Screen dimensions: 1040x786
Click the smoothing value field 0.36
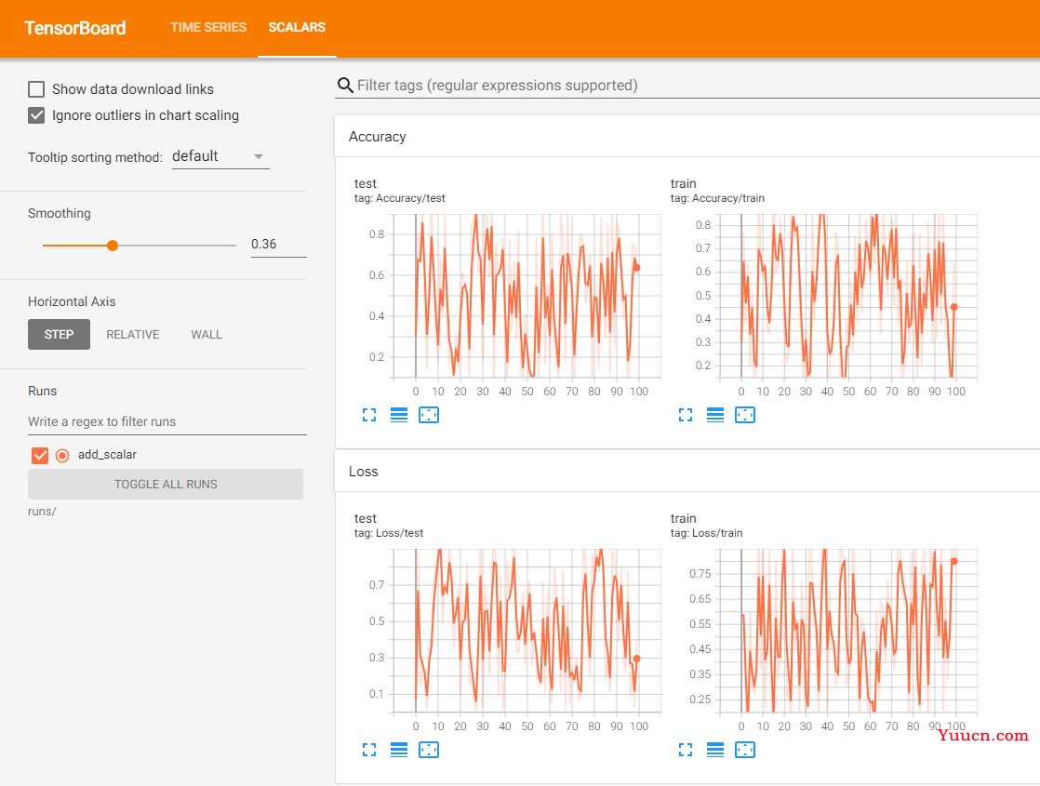pos(278,244)
